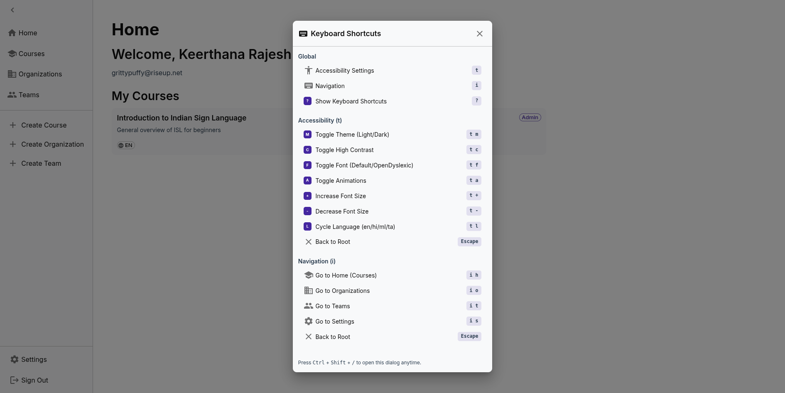Viewport: 785px width, 393px height.
Task: Click the Navigation keyboard icon in Global
Action: click(308, 86)
